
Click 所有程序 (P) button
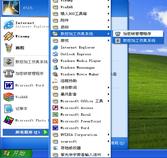(x=26, y=132)
